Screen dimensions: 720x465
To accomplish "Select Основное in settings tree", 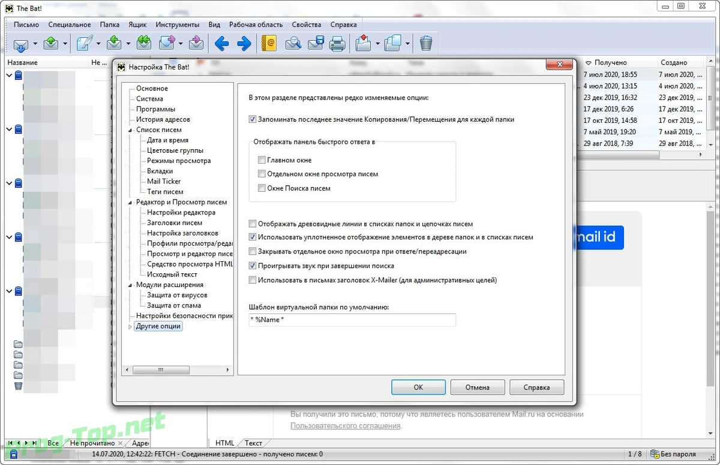I will (x=152, y=89).
